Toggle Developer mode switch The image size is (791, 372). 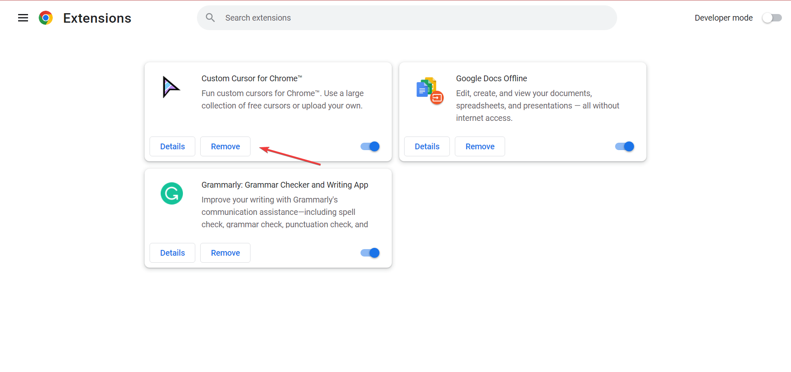772,18
